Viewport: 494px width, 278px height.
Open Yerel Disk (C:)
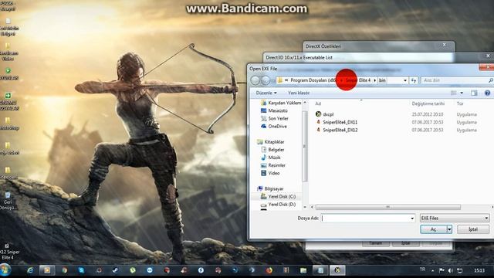point(278,197)
